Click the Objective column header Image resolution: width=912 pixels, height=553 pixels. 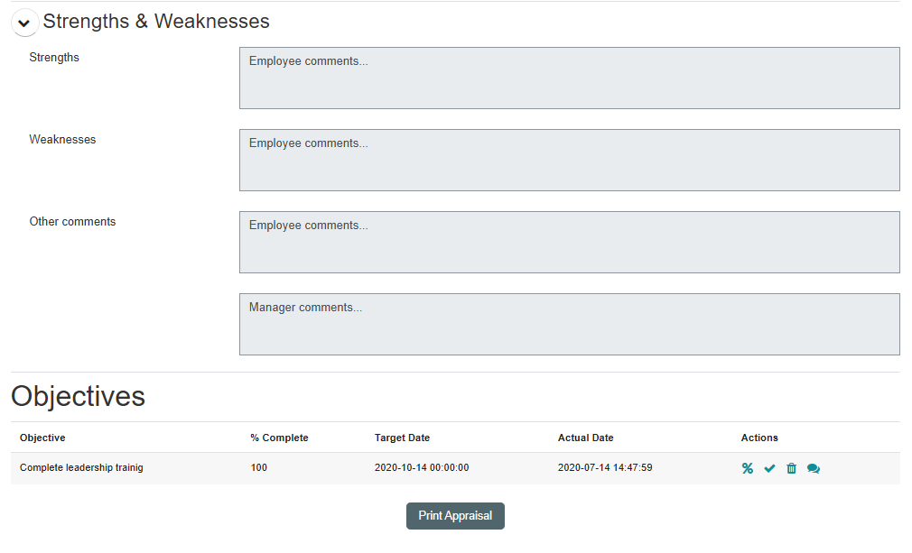coord(42,438)
